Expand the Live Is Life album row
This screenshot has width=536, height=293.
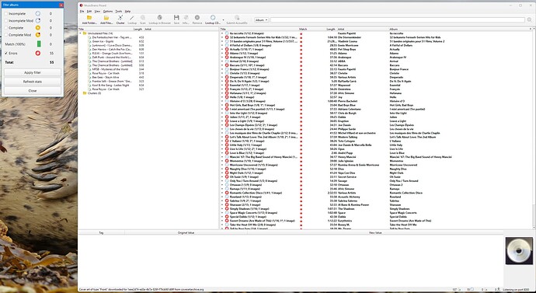tap(222, 149)
